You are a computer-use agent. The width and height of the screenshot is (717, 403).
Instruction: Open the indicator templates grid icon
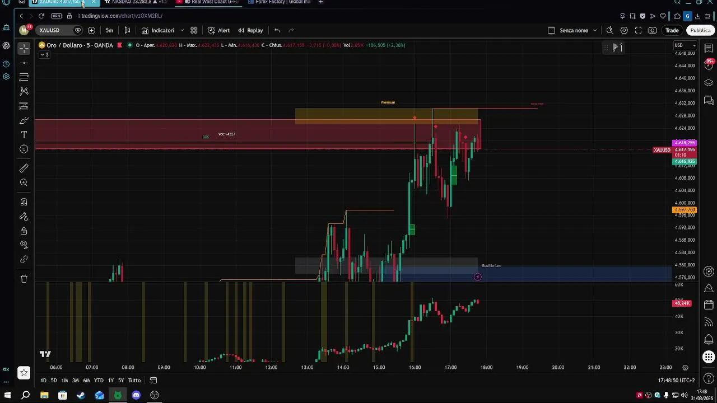(194, 30)
